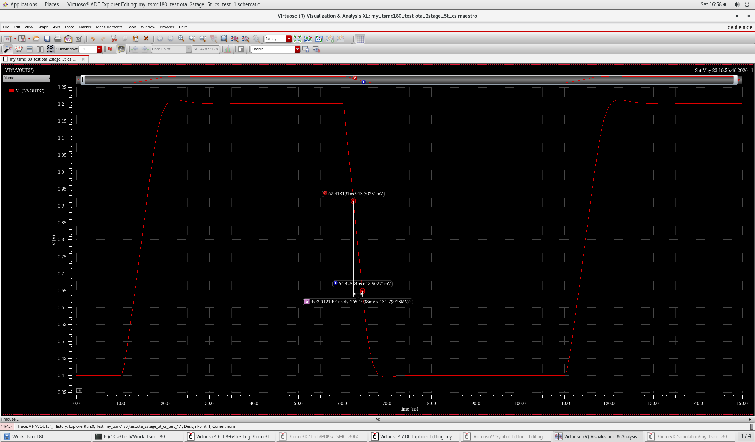This screenshot has height=442, width=755.
Task: Open the Trace menu
Action: (69, 27)
